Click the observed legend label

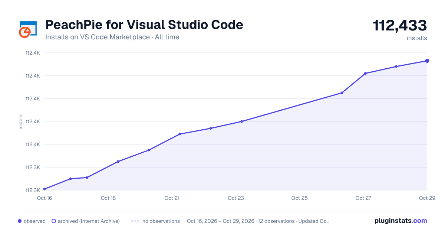(34, 221)
